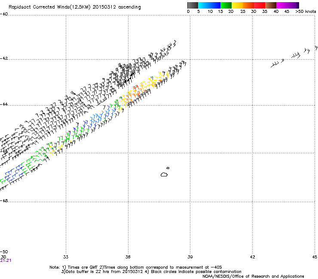Click the 'NOAA/NESDIS/Office of Research and Applications' credit

(x=253, y=276)
